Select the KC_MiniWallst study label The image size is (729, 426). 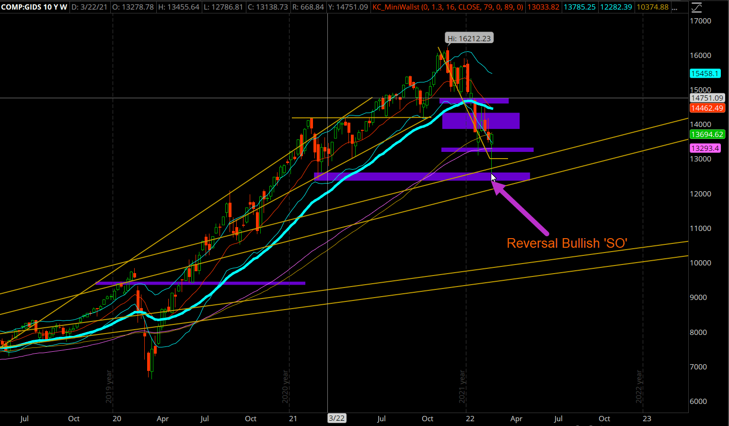pyautogui.click(x=448, y=7)
